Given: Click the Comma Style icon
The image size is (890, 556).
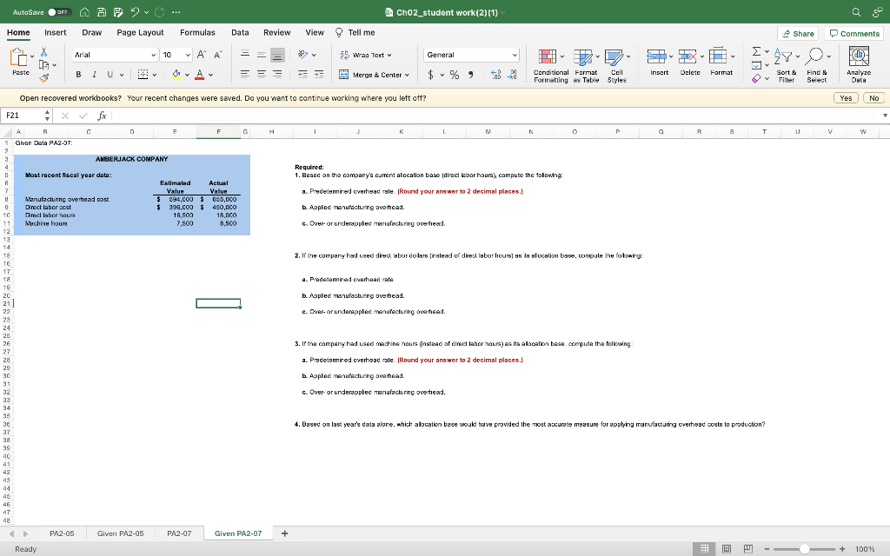Looking at the screenshot, I should point(470,75).
